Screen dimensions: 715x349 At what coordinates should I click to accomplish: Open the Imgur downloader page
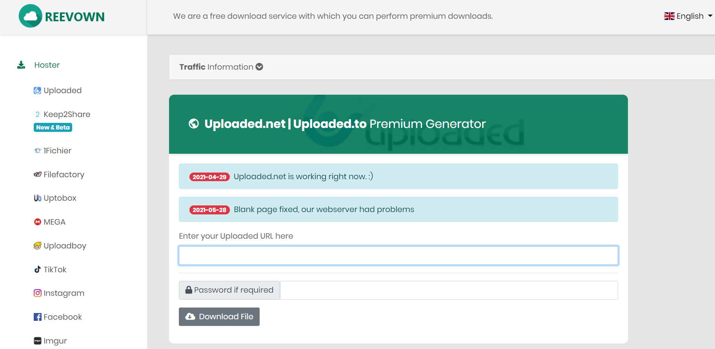pyautogui.click(x=55, y=341)
